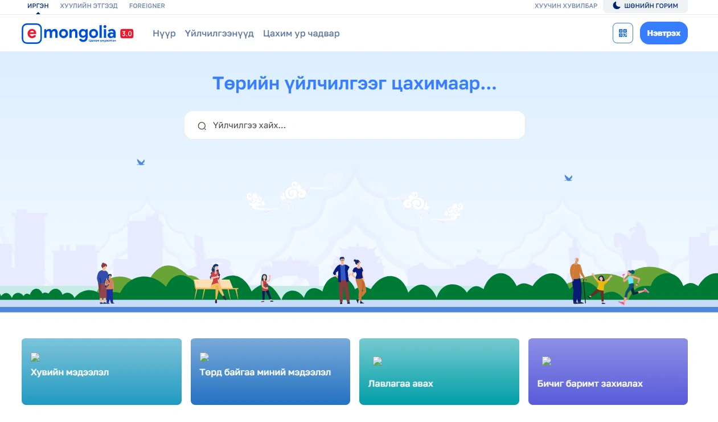Click the magnifier icon in the search bar

(x=202, y=126)
